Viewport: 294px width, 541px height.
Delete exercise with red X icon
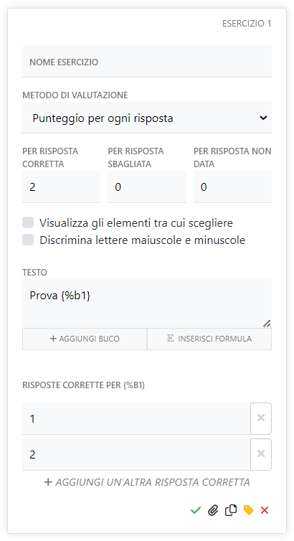coord(265,510)
